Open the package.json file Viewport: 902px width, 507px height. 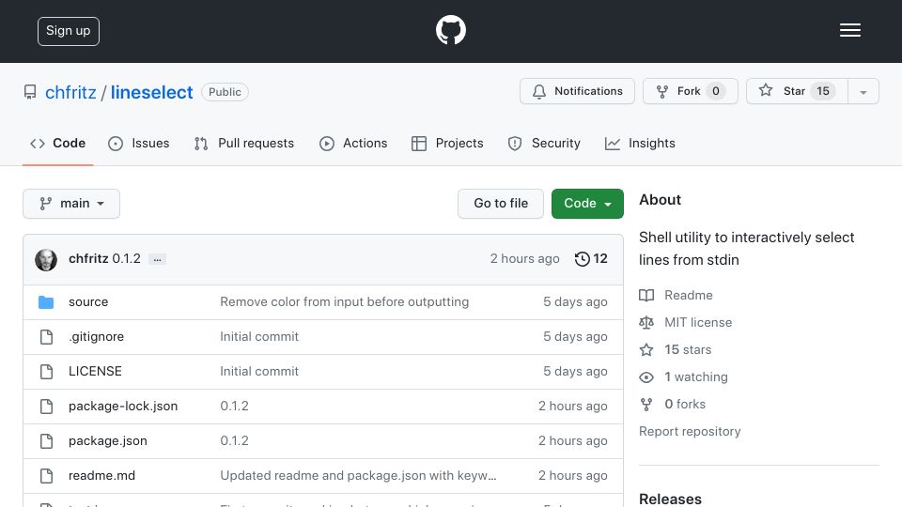pos(107,441)
